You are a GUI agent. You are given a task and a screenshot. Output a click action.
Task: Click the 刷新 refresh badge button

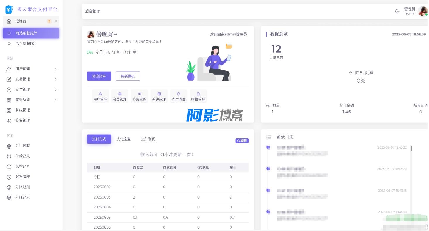[242, 141]
